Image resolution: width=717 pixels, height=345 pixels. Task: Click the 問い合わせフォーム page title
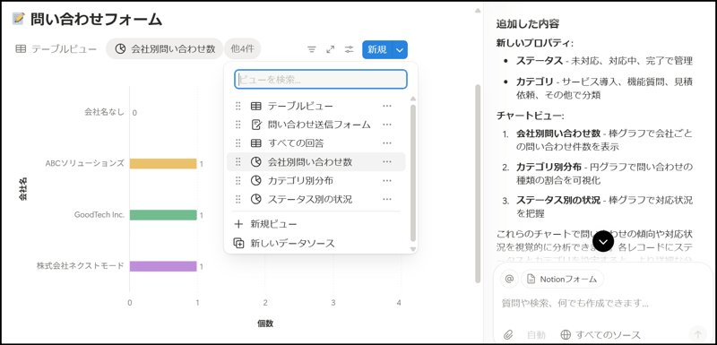pyautogui.click(x=97, y=19)
